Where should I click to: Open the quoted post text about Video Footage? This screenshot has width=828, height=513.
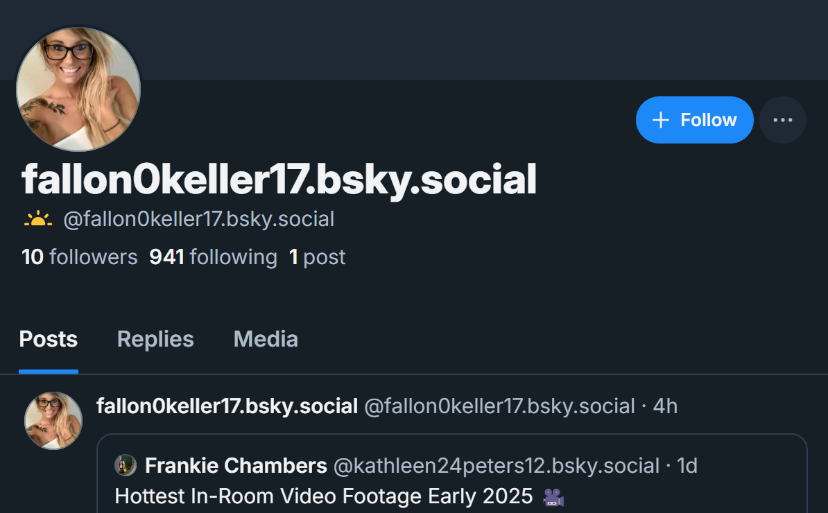point(323,496)
